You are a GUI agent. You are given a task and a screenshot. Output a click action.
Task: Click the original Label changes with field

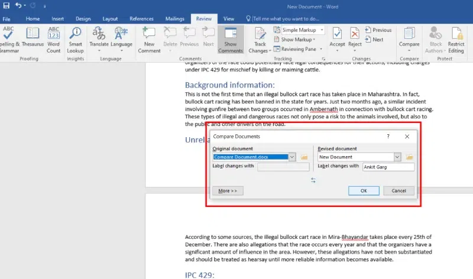(x=283, y=167)
